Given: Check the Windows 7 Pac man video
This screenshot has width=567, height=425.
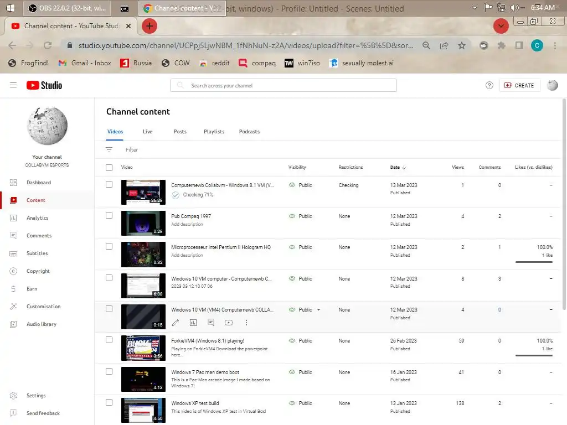Looking at the screenshot, I should pyautogui.click(x=109, y=371).
